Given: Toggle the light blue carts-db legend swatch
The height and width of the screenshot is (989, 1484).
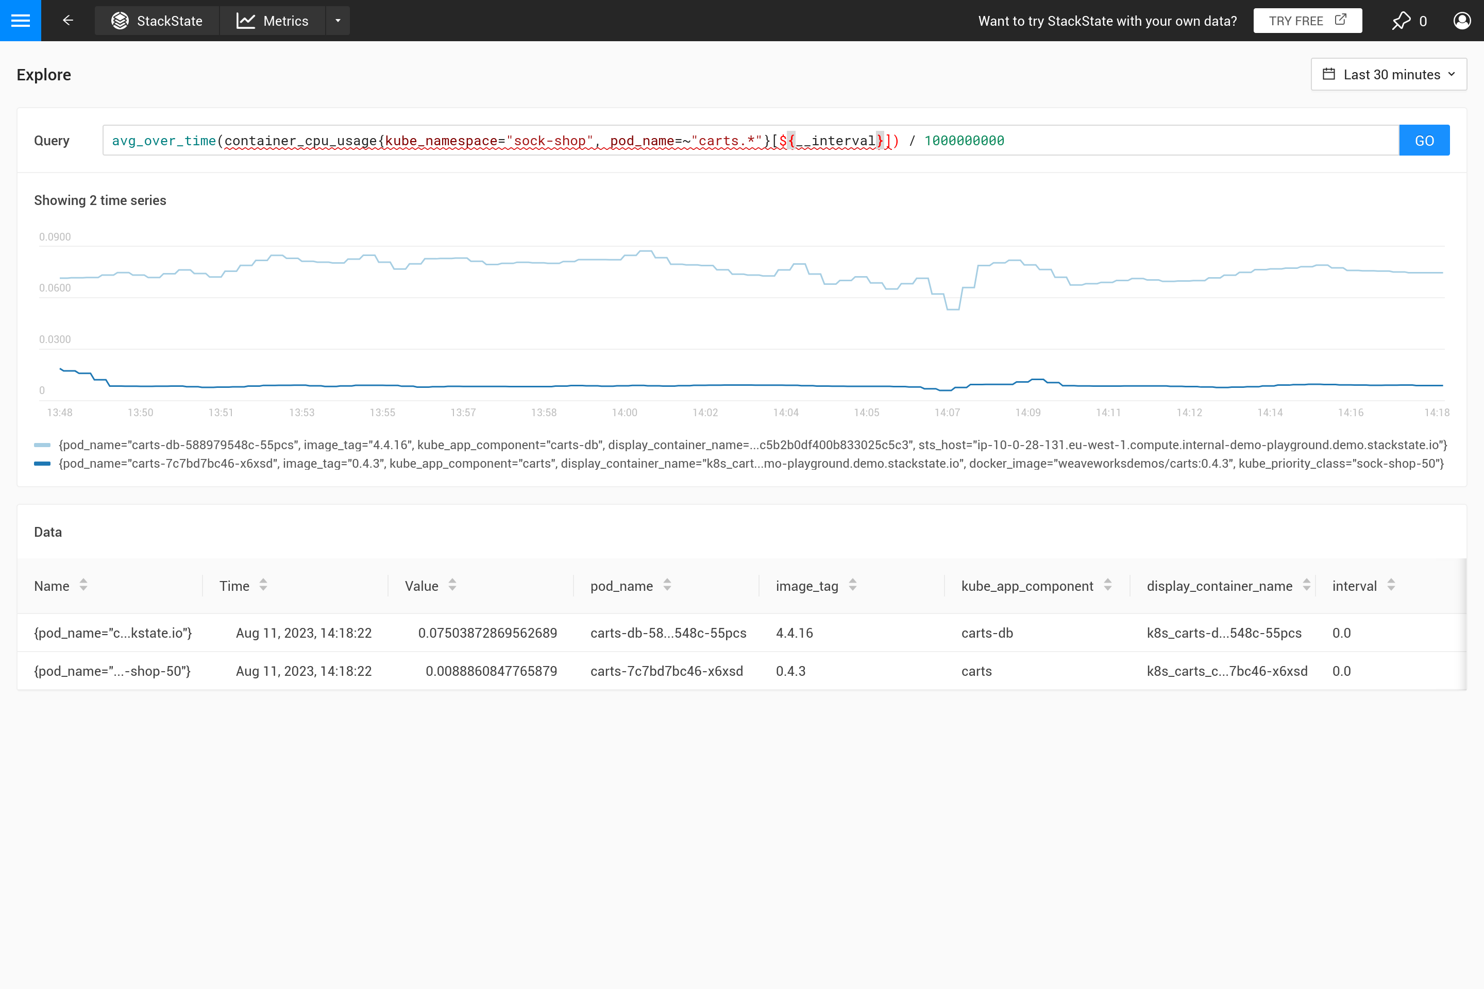Looking at the screenshot, I should (x=42, y=445).
